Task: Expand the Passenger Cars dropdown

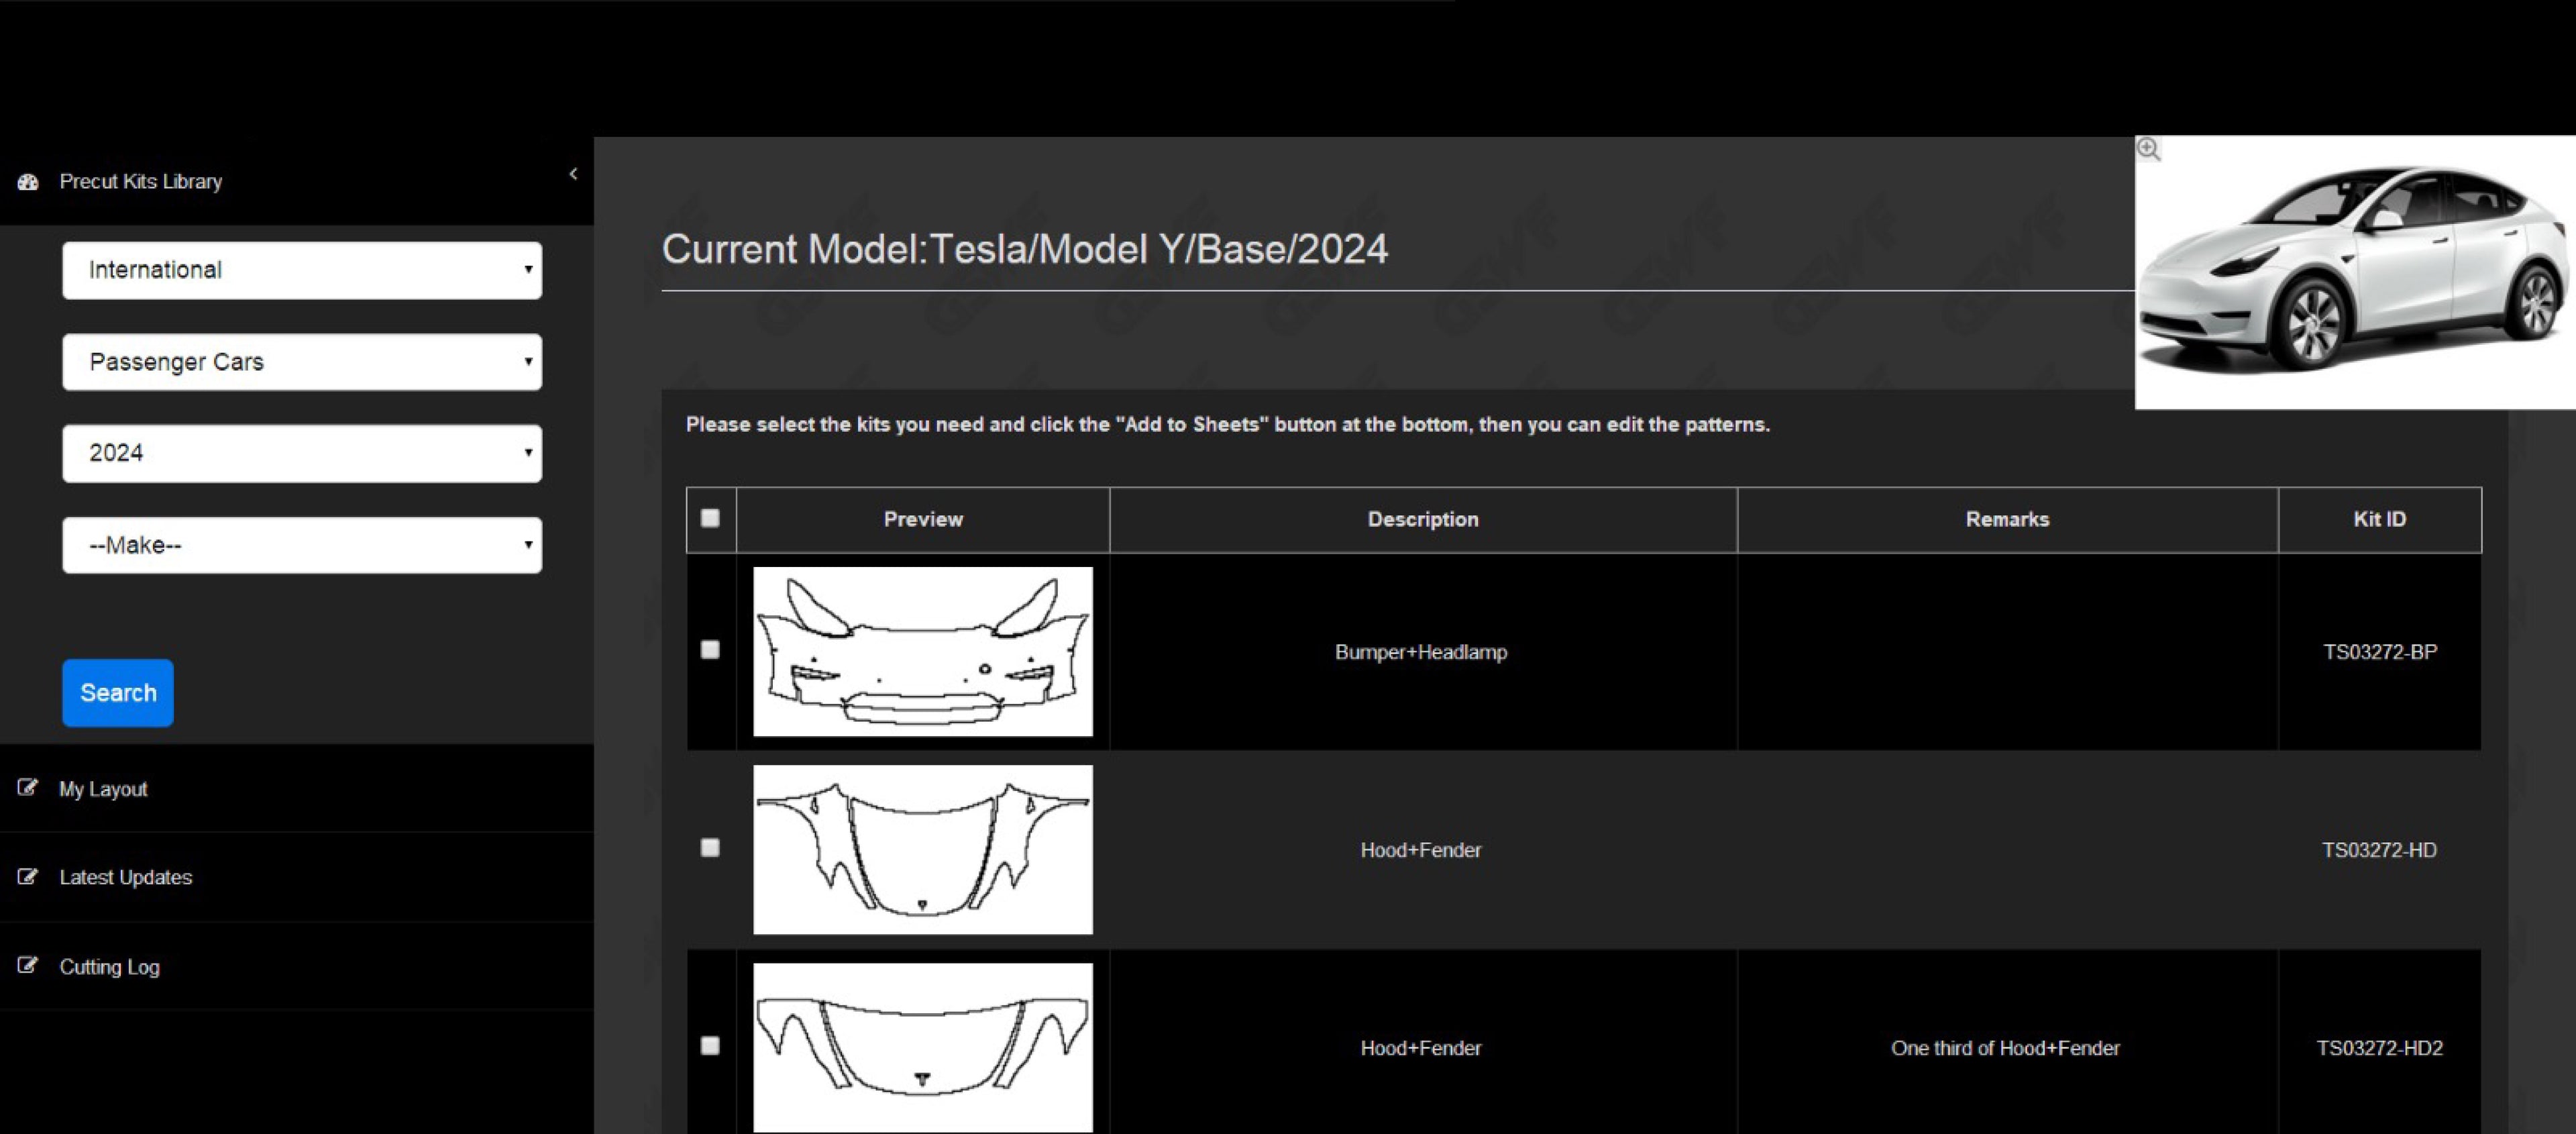Action: pos(302,362)
